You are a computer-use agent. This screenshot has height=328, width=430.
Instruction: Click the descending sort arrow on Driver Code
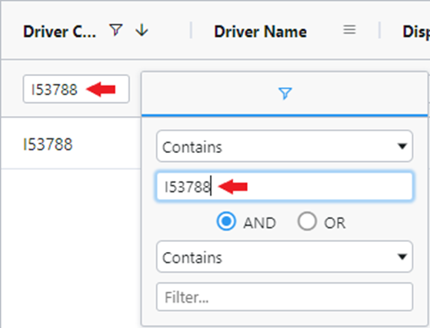point(142,30)
